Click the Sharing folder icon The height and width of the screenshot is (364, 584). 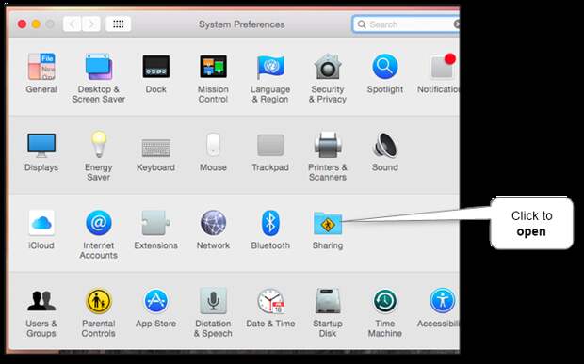tap(328, 224)
